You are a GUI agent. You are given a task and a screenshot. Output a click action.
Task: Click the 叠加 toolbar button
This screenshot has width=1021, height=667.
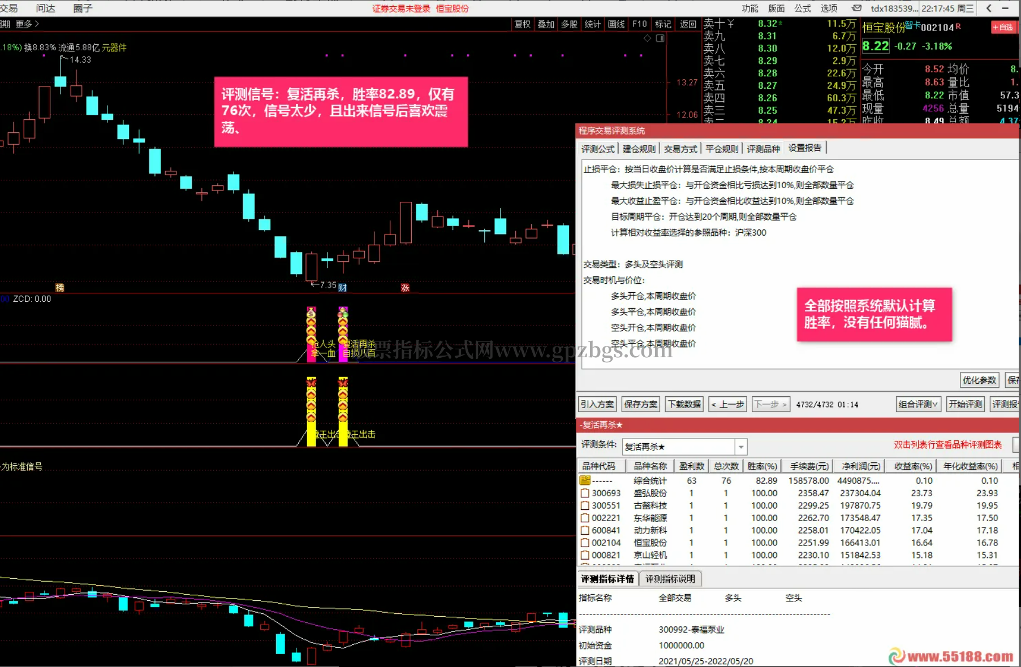point(546,24)
